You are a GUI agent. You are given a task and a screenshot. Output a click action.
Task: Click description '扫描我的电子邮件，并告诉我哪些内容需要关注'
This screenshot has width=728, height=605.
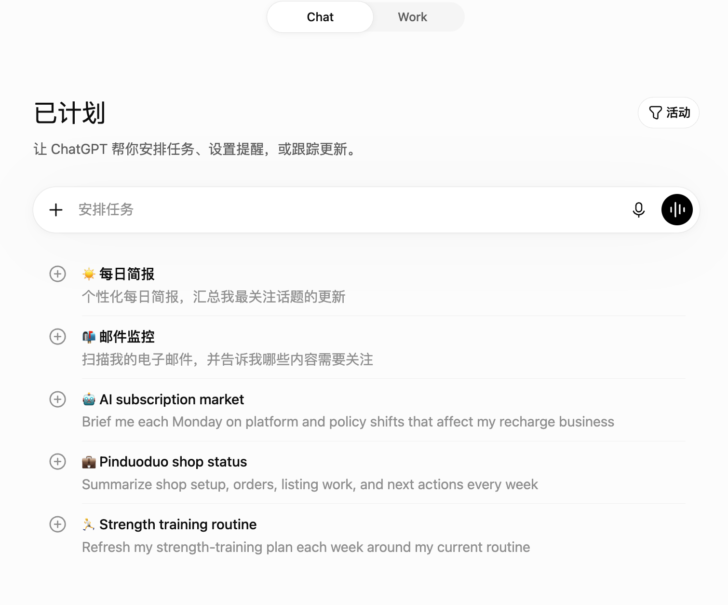click(228, 359)
